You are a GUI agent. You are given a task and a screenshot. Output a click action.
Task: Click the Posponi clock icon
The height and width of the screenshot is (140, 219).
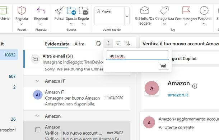(204, 10)
